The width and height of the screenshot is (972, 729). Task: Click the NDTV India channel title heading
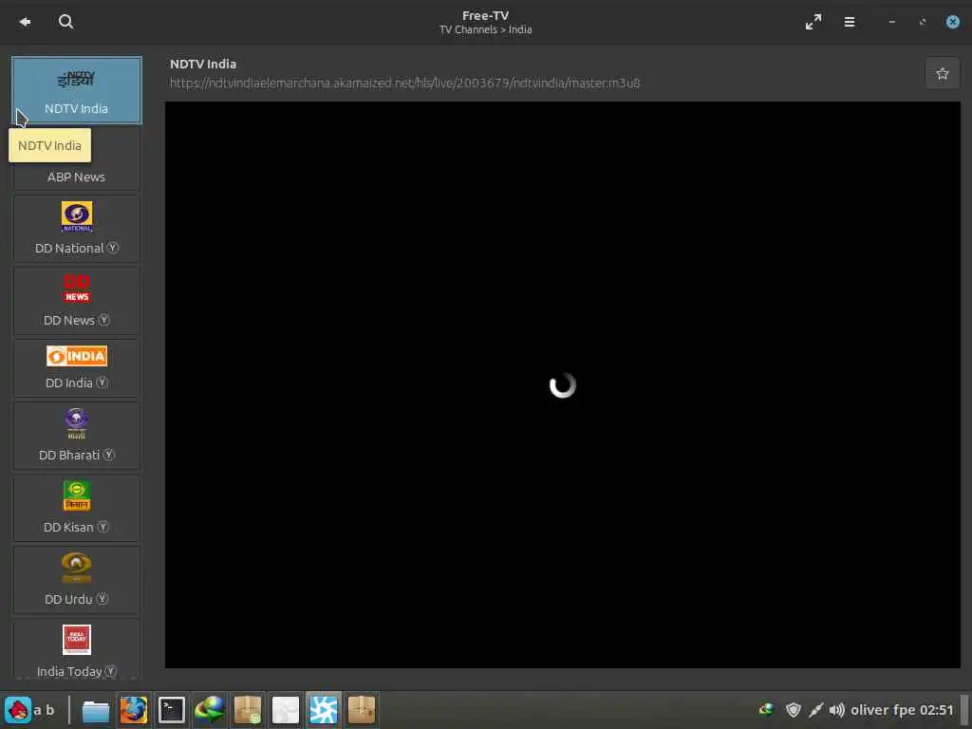(x=203, y=64)
